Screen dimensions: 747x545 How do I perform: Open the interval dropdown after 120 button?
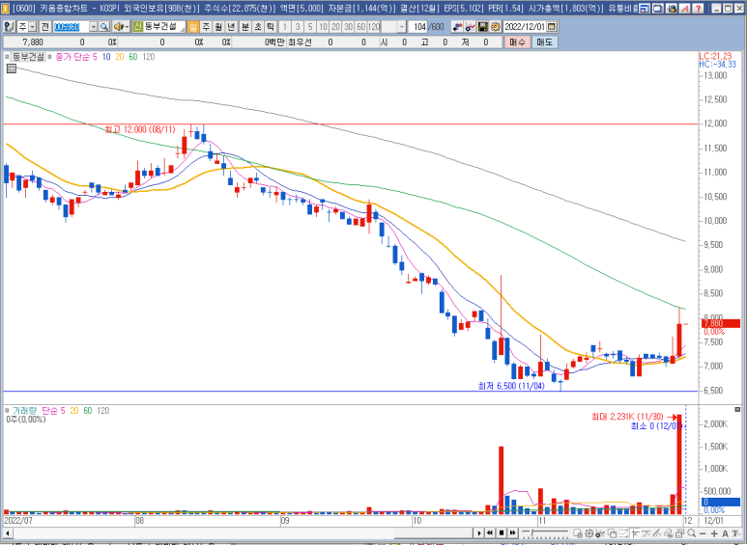402,27
